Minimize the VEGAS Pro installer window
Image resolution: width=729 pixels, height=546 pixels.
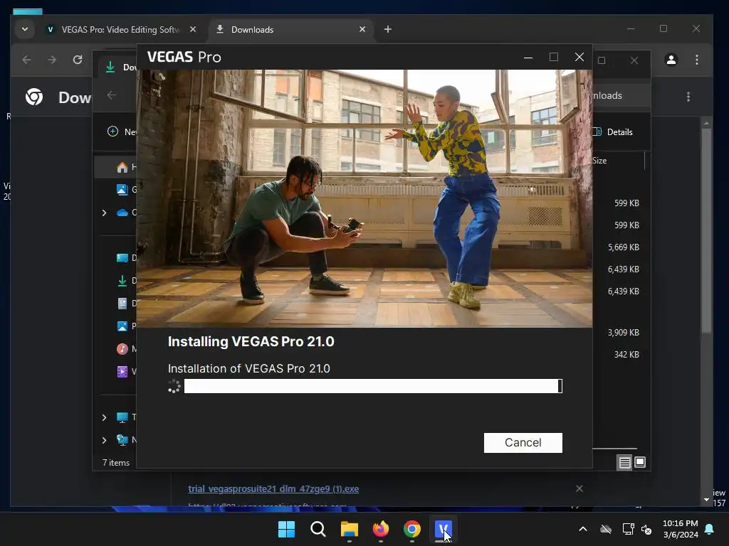(528, 57)
